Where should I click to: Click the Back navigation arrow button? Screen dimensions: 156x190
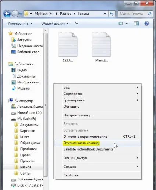click(7, 14)
